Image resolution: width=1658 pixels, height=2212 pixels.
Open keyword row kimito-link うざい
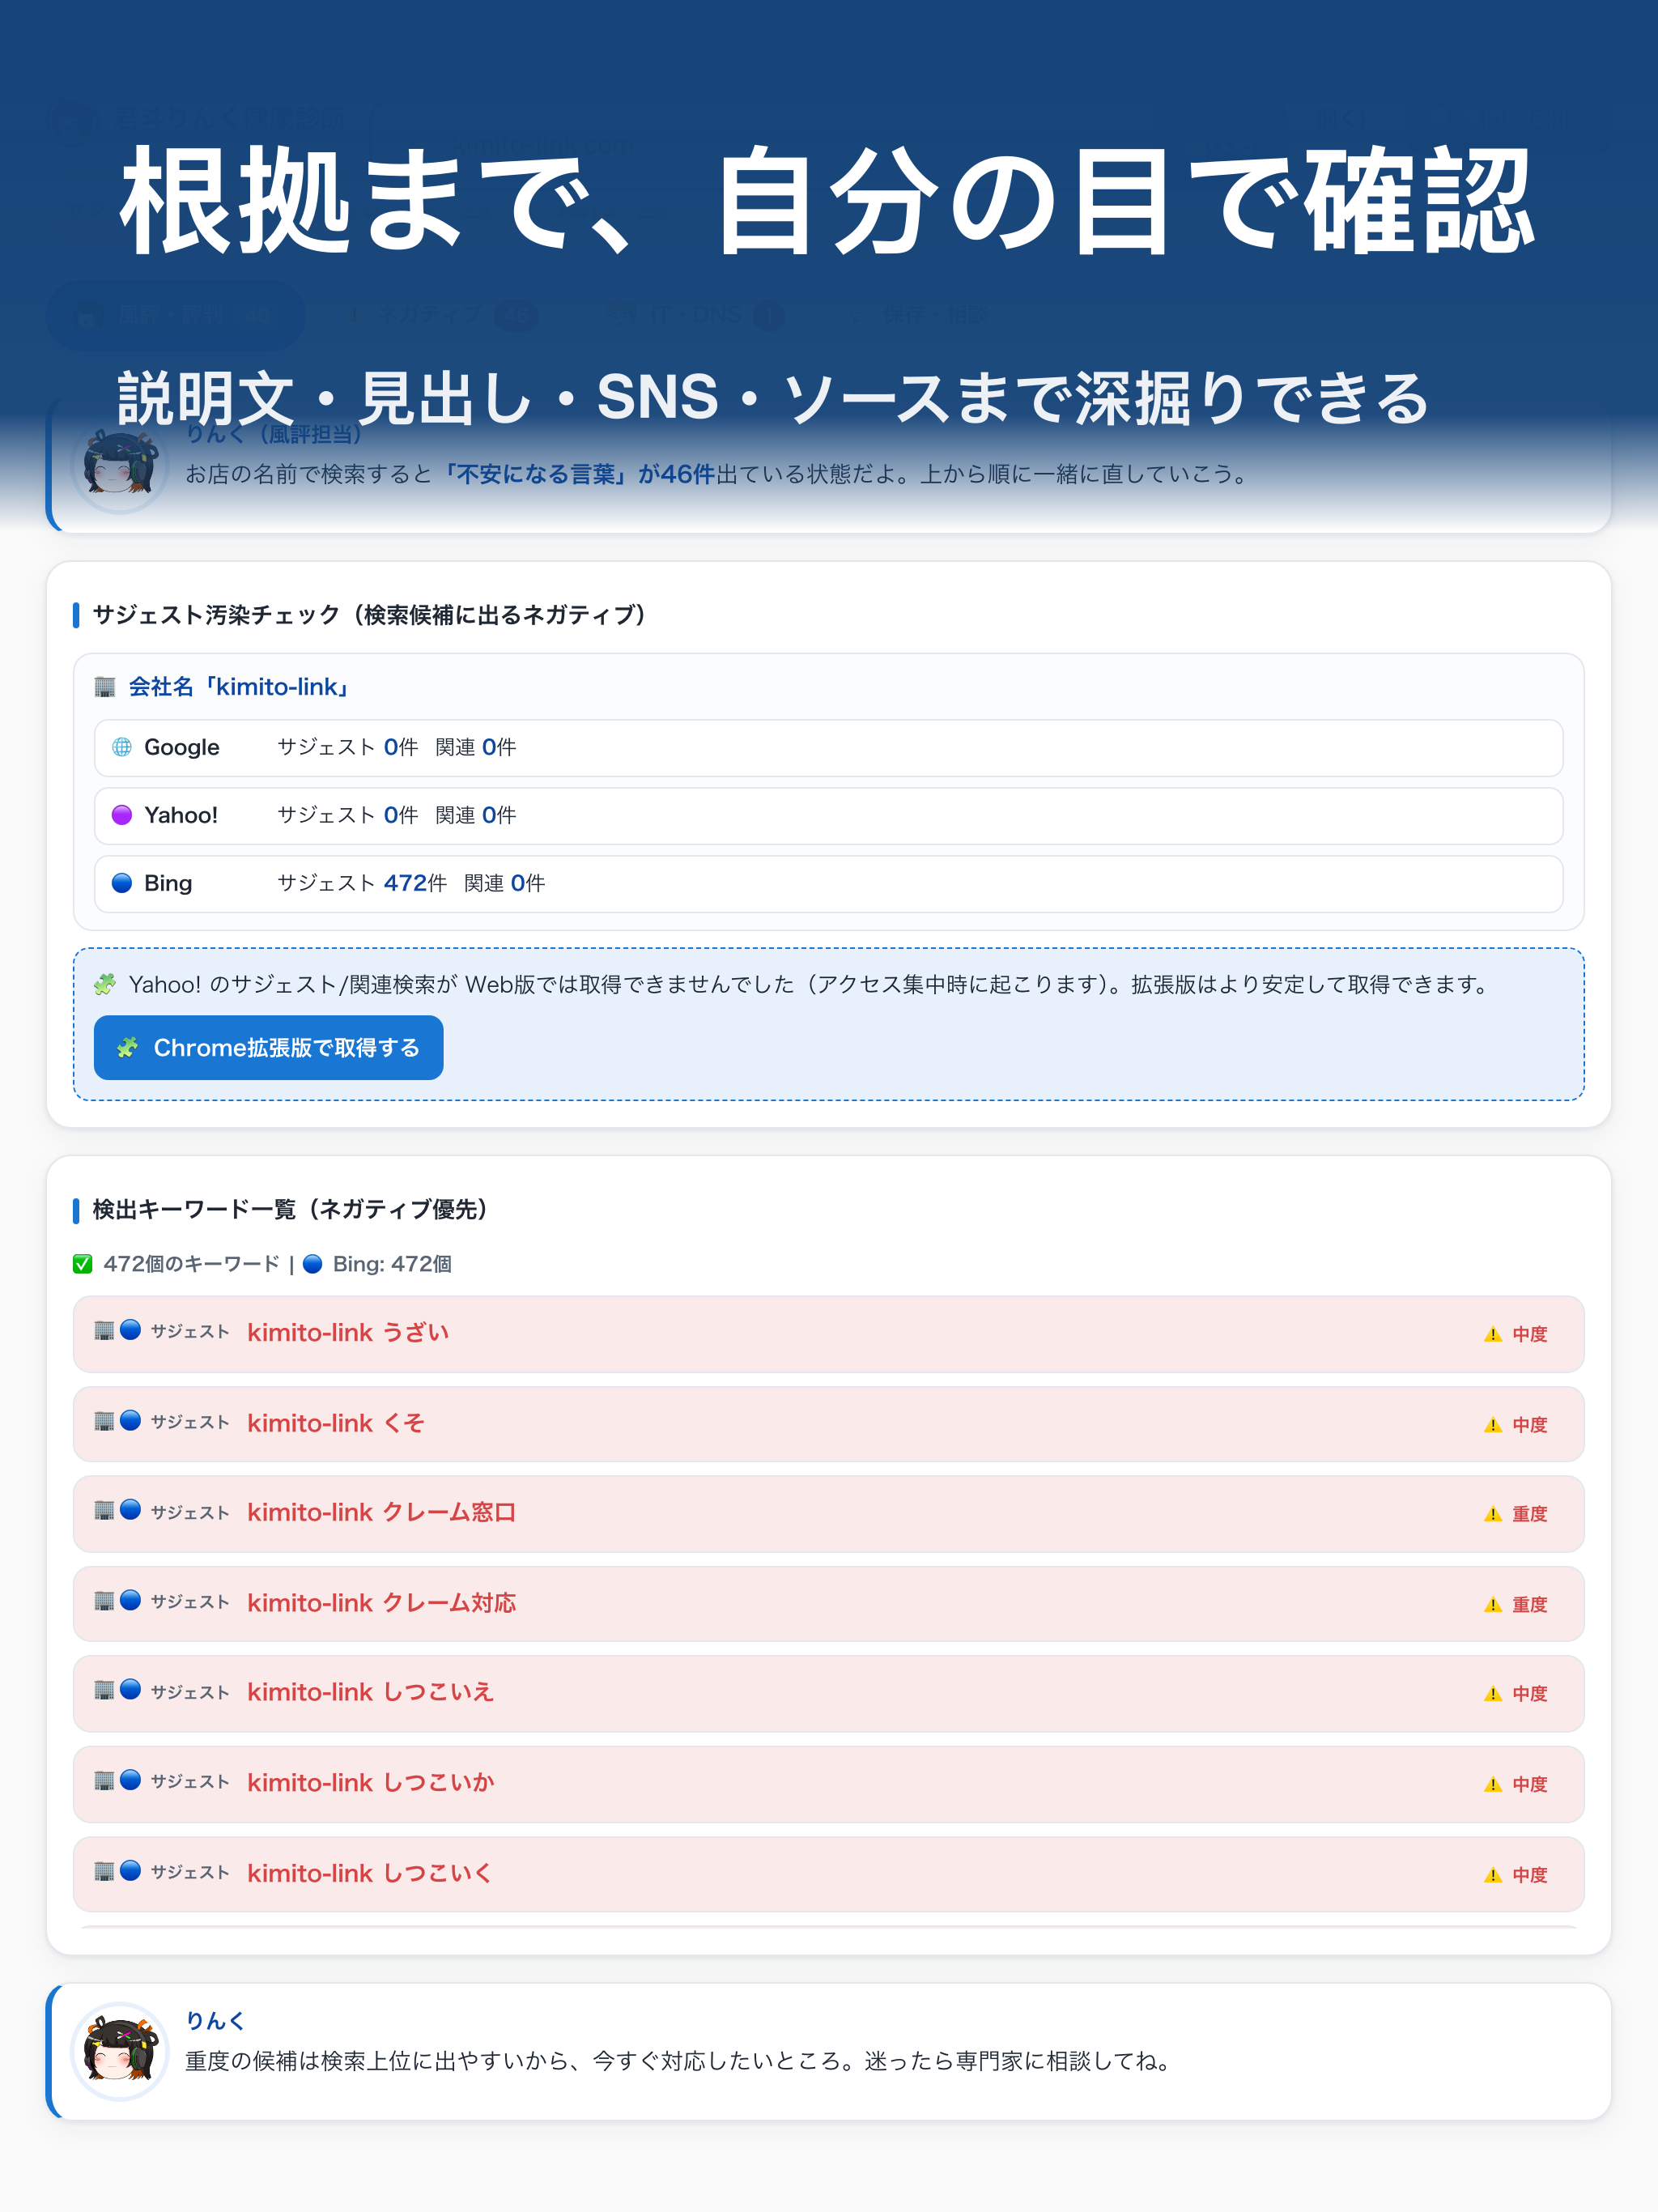click(828, 1334)
